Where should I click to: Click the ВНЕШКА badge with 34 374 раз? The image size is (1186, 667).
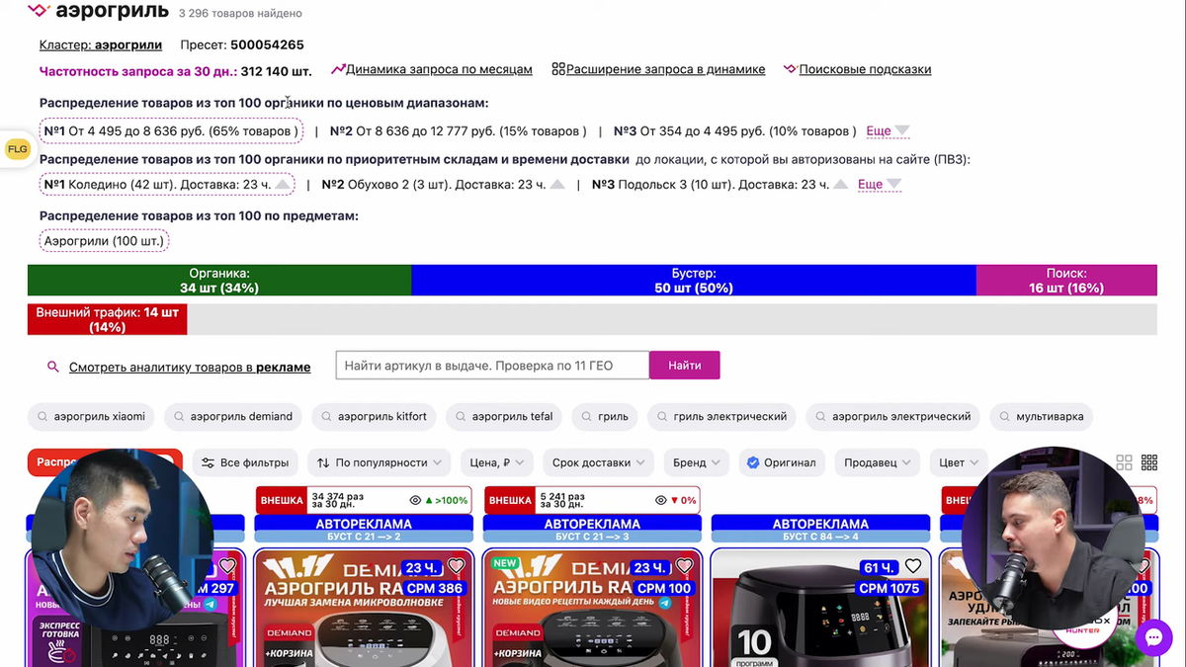tap(282, 500)
